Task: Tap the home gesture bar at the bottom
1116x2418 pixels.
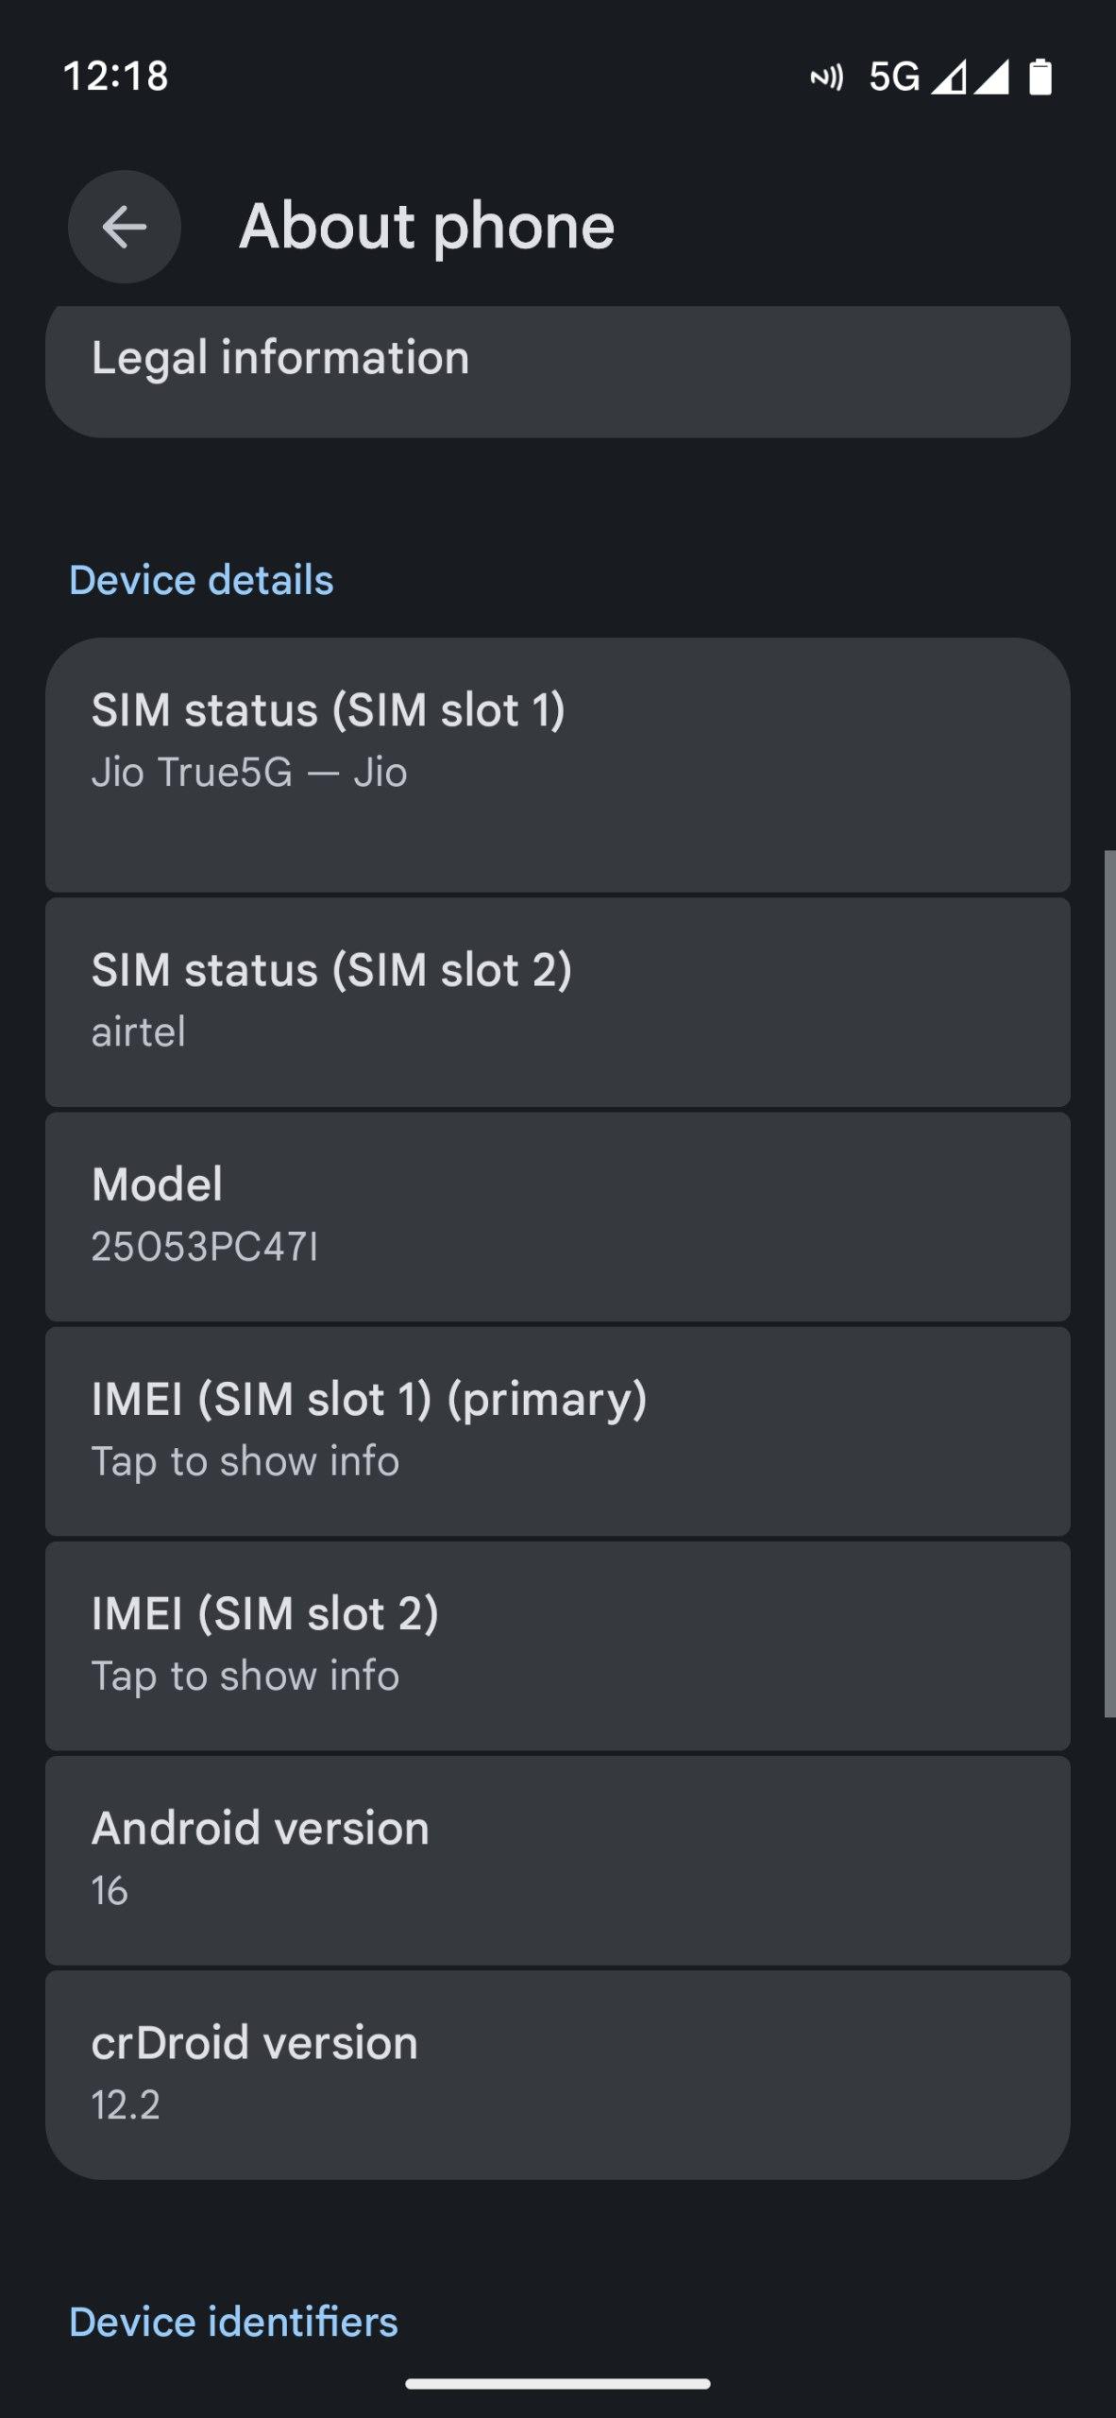Action: pyautogui.click(x=557, y=2384)
